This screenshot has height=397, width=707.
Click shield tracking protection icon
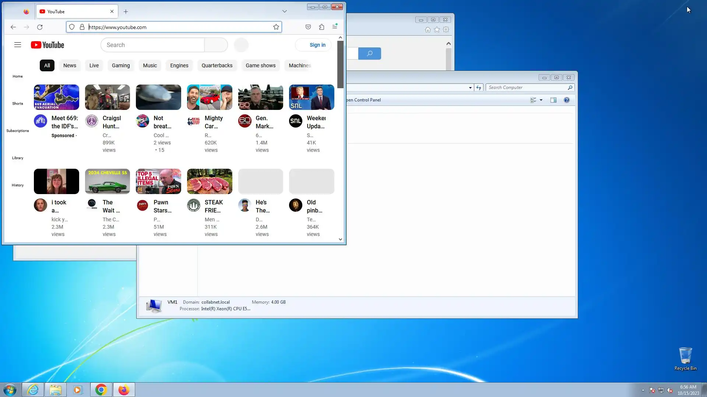pyautogui.click(x=72, y=27)
